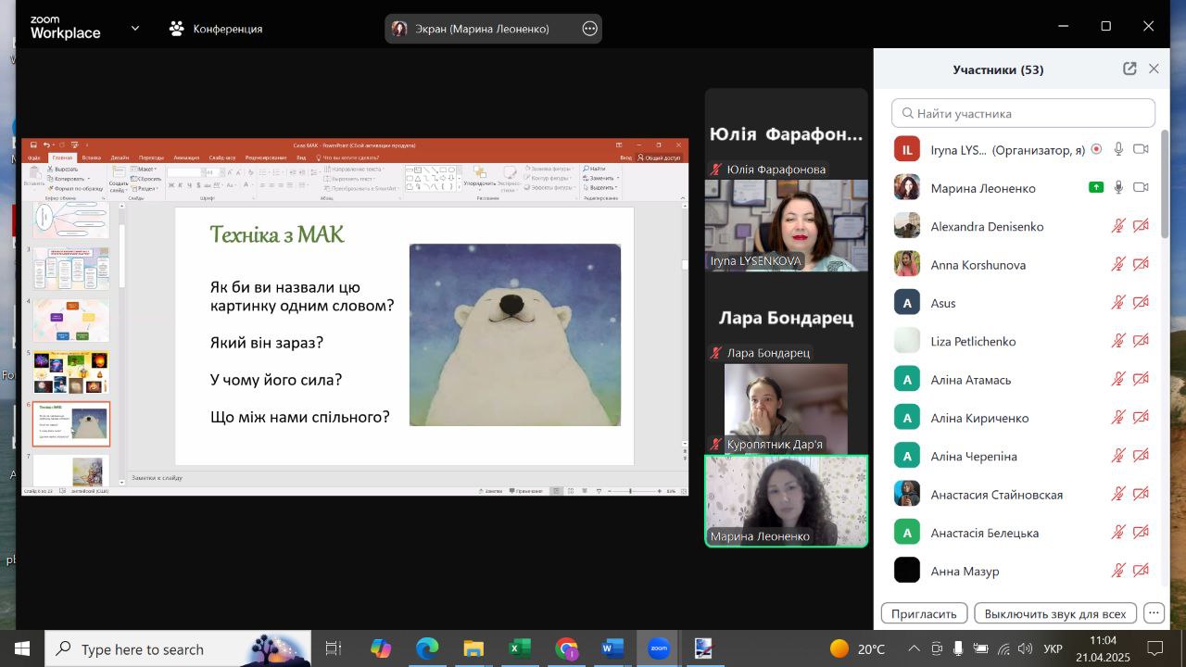This screenshot has height=667, width=1186.
Task: Switch to the Дизайн ribbon tab
Action: pyautogui.click(x=120, y=157)
